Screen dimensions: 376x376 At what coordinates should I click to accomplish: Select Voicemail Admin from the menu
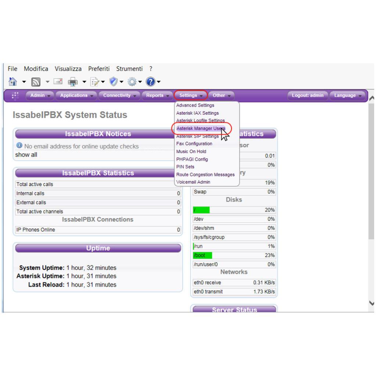(x=193, y=182)
